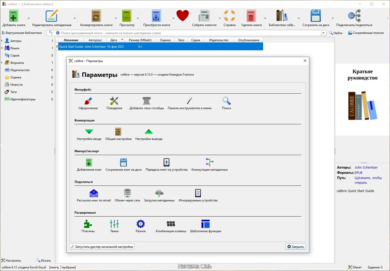Click Удалить книги in the toolbar
Screen dimensions: 390x271
(x=251, y=18)
